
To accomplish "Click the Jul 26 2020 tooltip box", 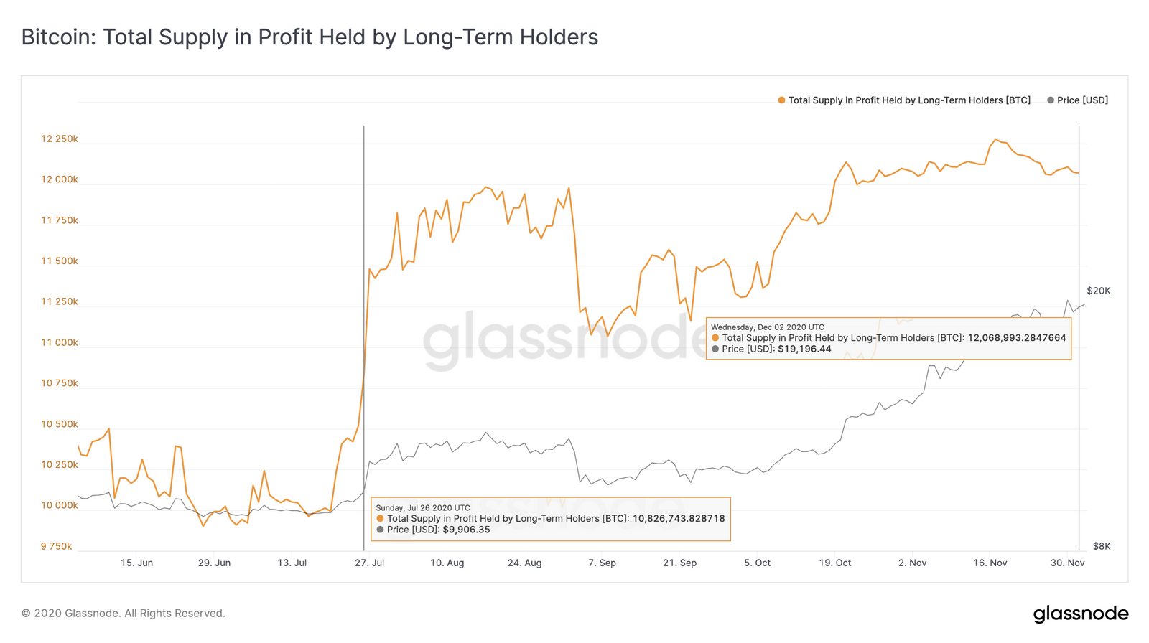I will coord(551,520).
